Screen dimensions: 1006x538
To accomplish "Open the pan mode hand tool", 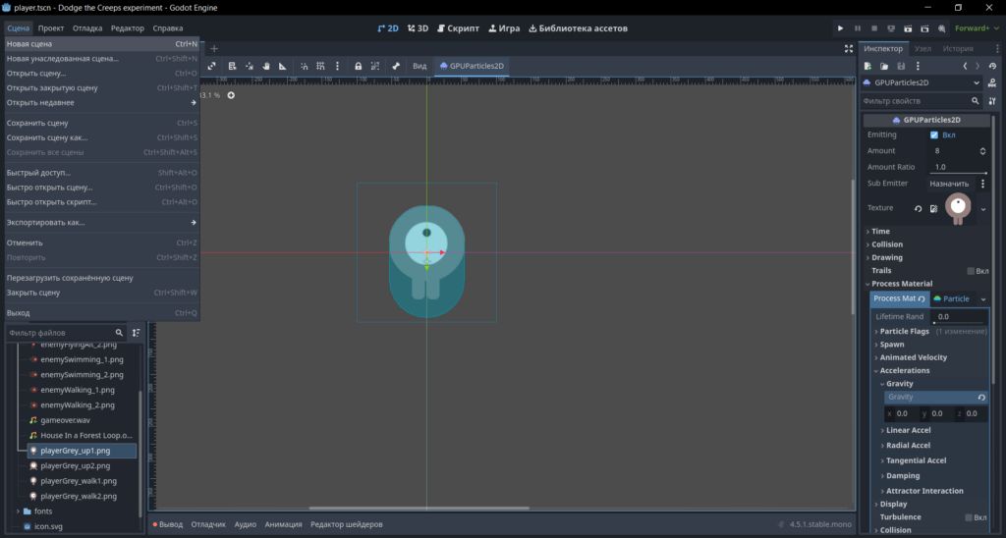I will tap(265, 66).
